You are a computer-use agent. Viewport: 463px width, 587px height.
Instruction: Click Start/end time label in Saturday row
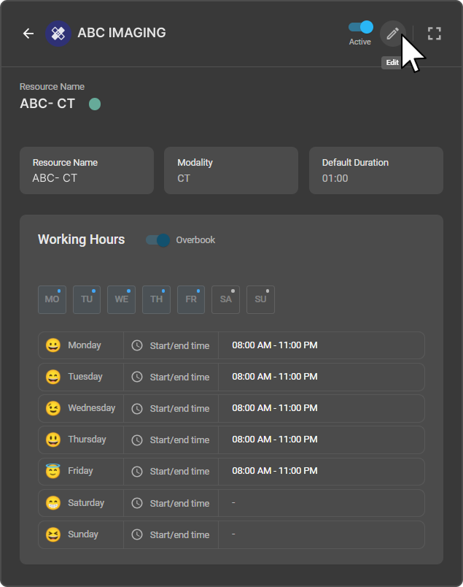point(180,504)
